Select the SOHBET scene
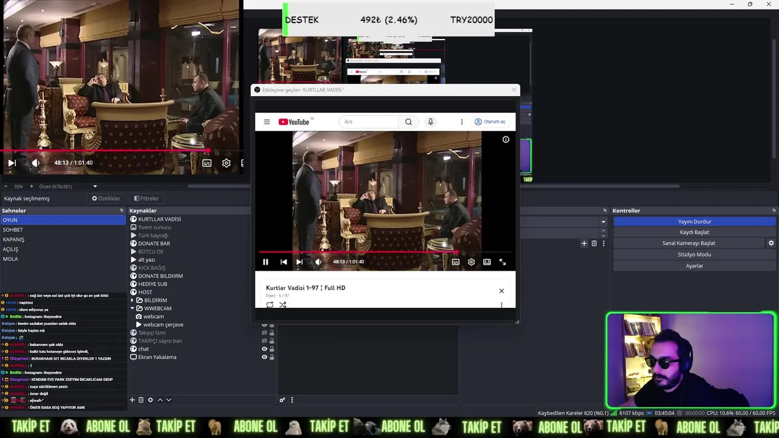Image resolution: width=779 pixels, height=438 pixels. click(x=63, y=230)
